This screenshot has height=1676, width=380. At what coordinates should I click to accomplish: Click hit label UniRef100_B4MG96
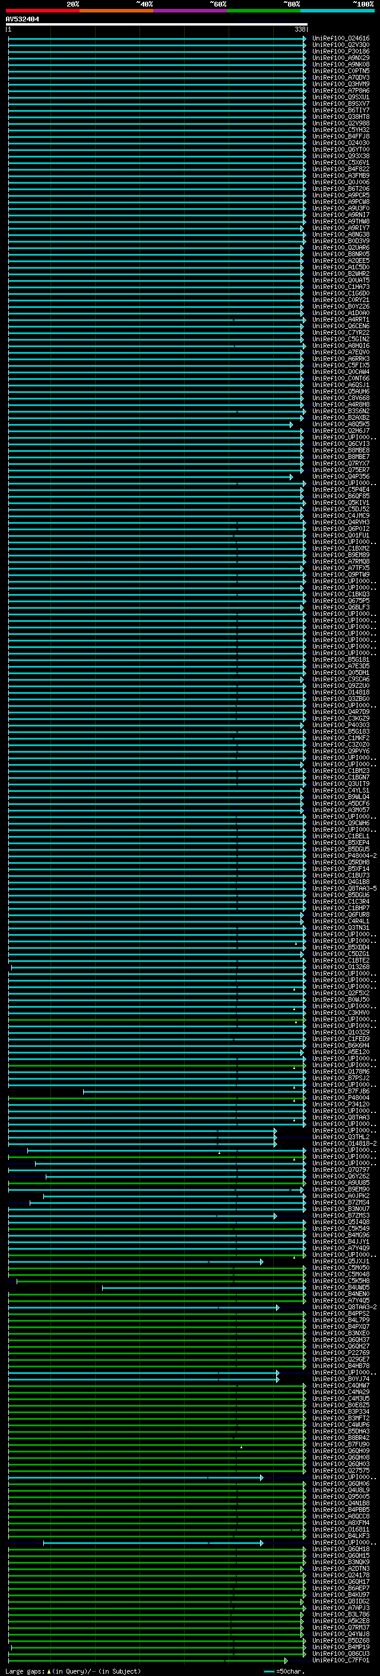pyautogui.click(x=341, y=1235)
